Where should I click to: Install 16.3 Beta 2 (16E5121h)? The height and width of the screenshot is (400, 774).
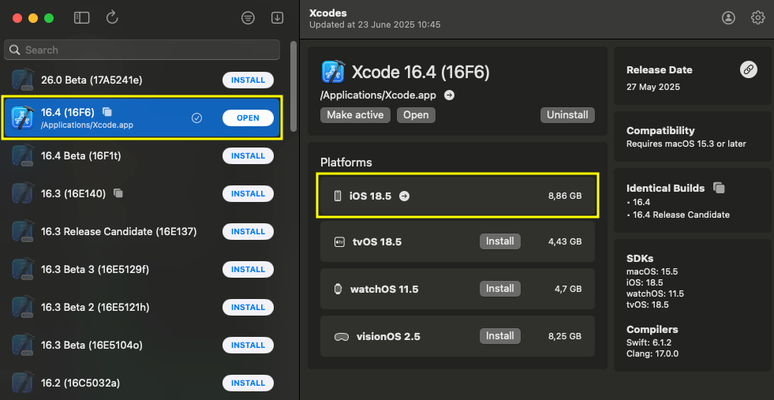(x=248, y=307)
